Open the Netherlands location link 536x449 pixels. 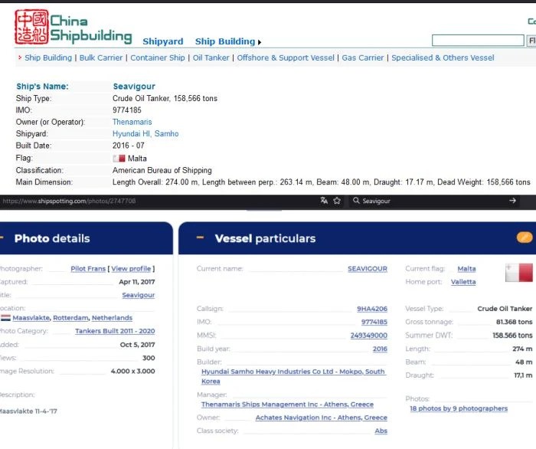112,318
